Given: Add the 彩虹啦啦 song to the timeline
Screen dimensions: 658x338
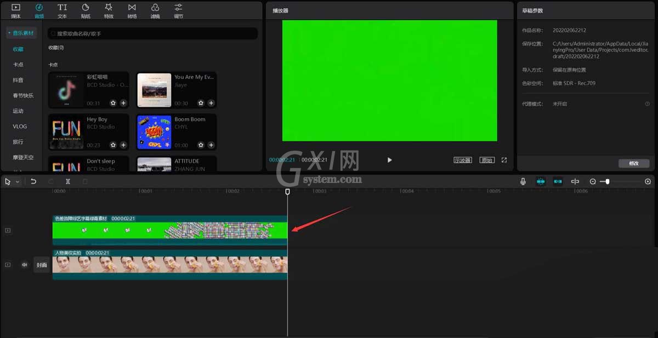Looking at the screenshot, I should (x=123, y=103).
